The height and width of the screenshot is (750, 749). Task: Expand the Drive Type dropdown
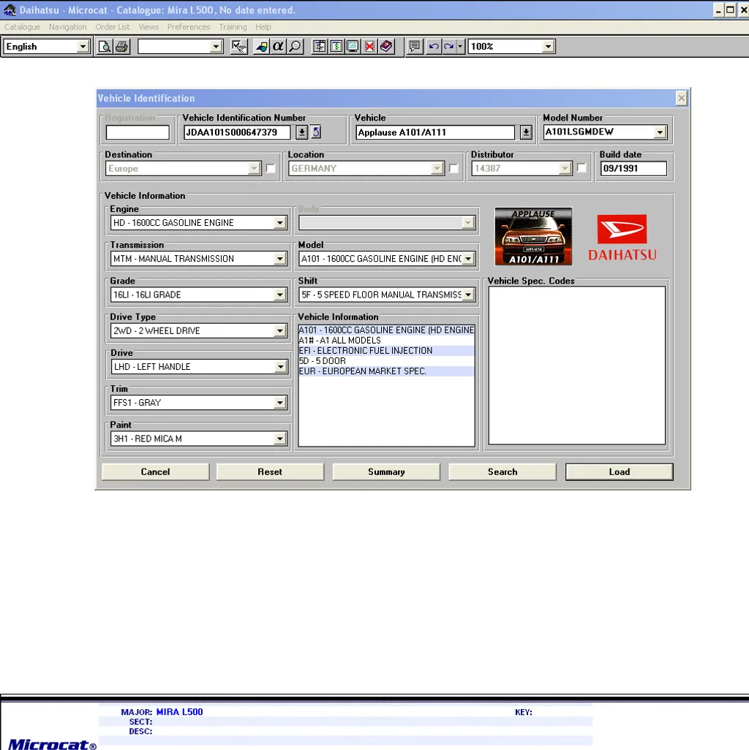pos(280,330)
